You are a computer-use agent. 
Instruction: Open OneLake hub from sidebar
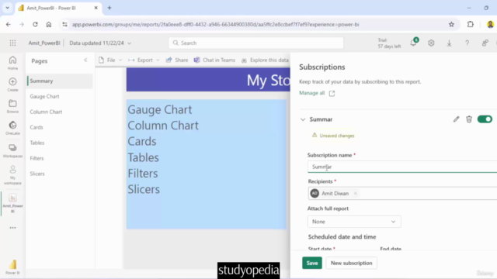click(x=12, y=128)
